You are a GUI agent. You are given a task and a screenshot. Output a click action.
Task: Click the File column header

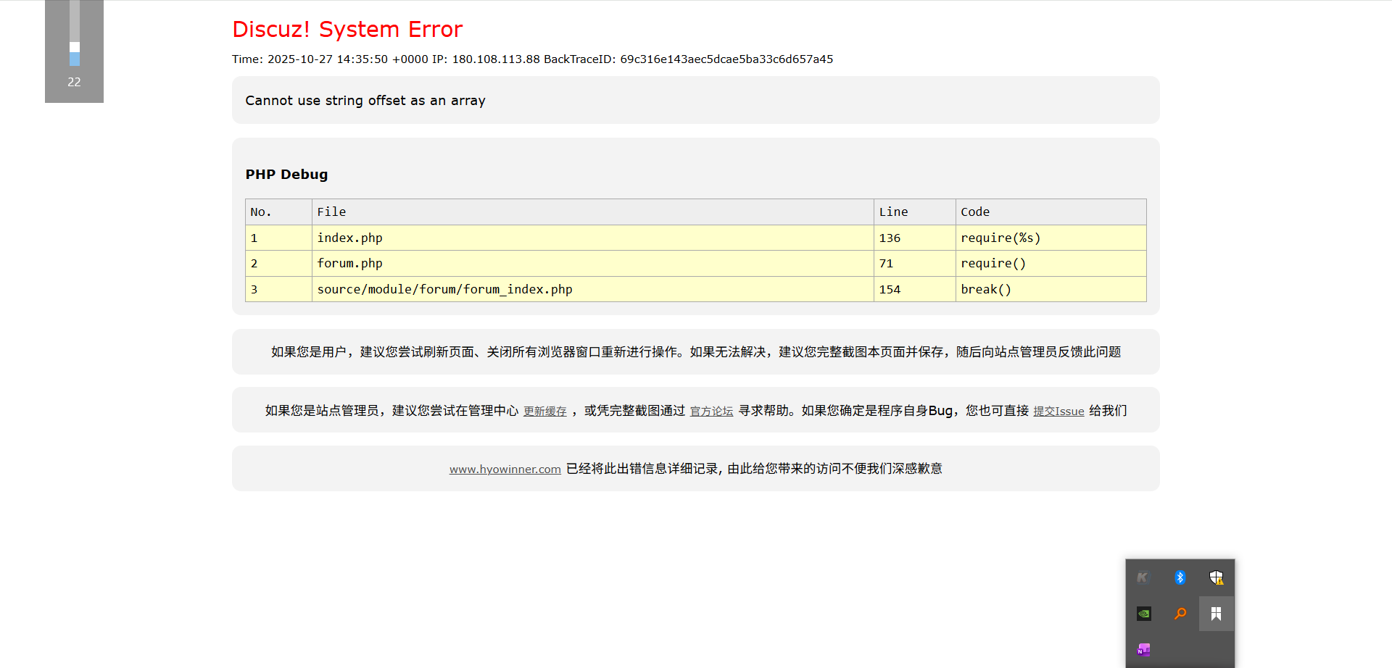click(331, 212)
